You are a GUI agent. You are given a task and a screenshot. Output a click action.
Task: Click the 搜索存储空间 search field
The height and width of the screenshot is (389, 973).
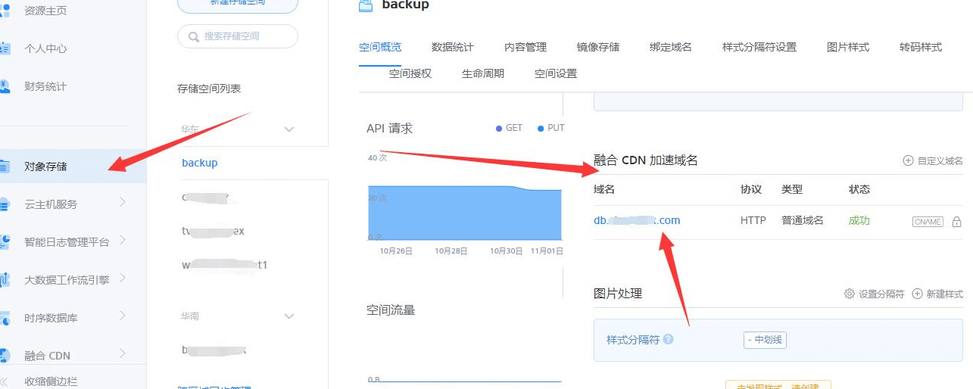(x=238, y=36)
